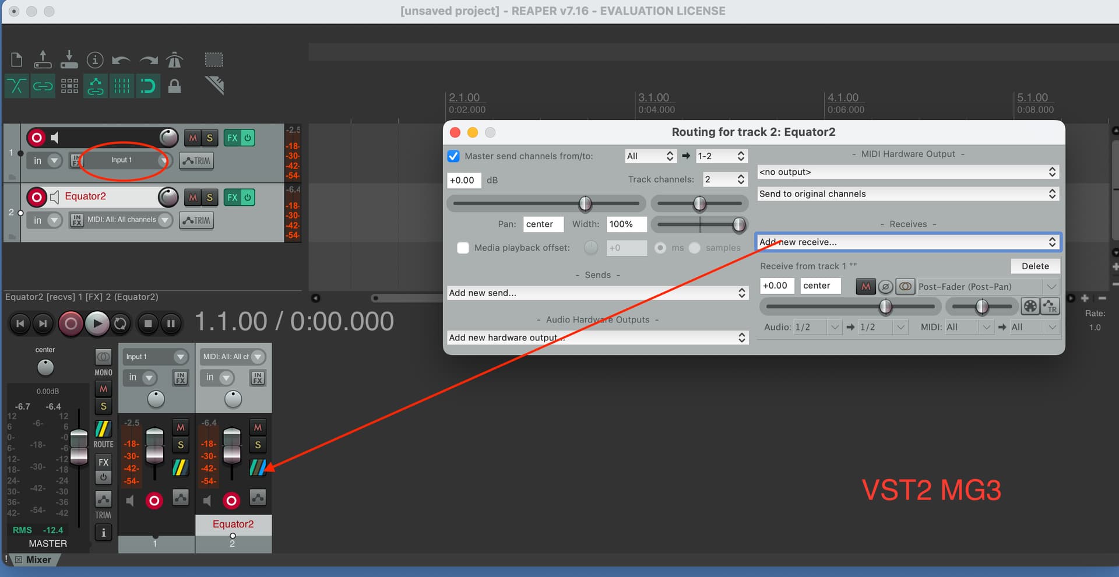
Task: Click the receive volume slider
Action: [850, 306]
